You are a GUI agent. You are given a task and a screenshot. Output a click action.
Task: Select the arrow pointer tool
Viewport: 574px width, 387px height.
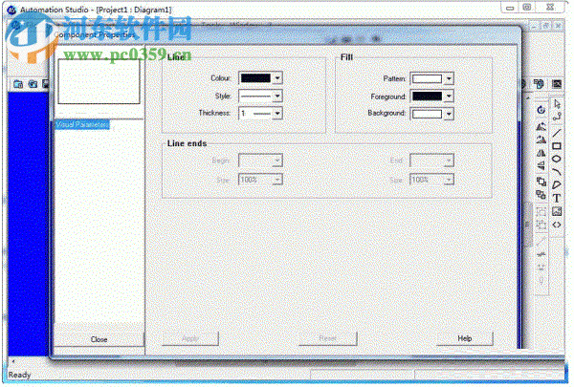tap(557, 104)
